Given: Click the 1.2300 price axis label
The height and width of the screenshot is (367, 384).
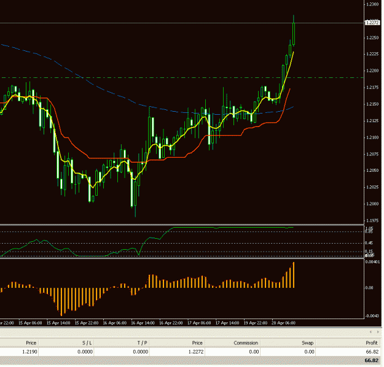Looking at the screenshot, I should click(x=372, y=4).
